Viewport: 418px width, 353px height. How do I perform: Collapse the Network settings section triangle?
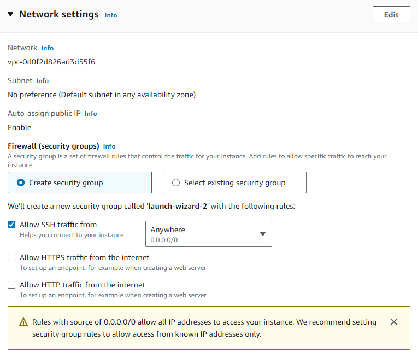[x=10, y=14]
